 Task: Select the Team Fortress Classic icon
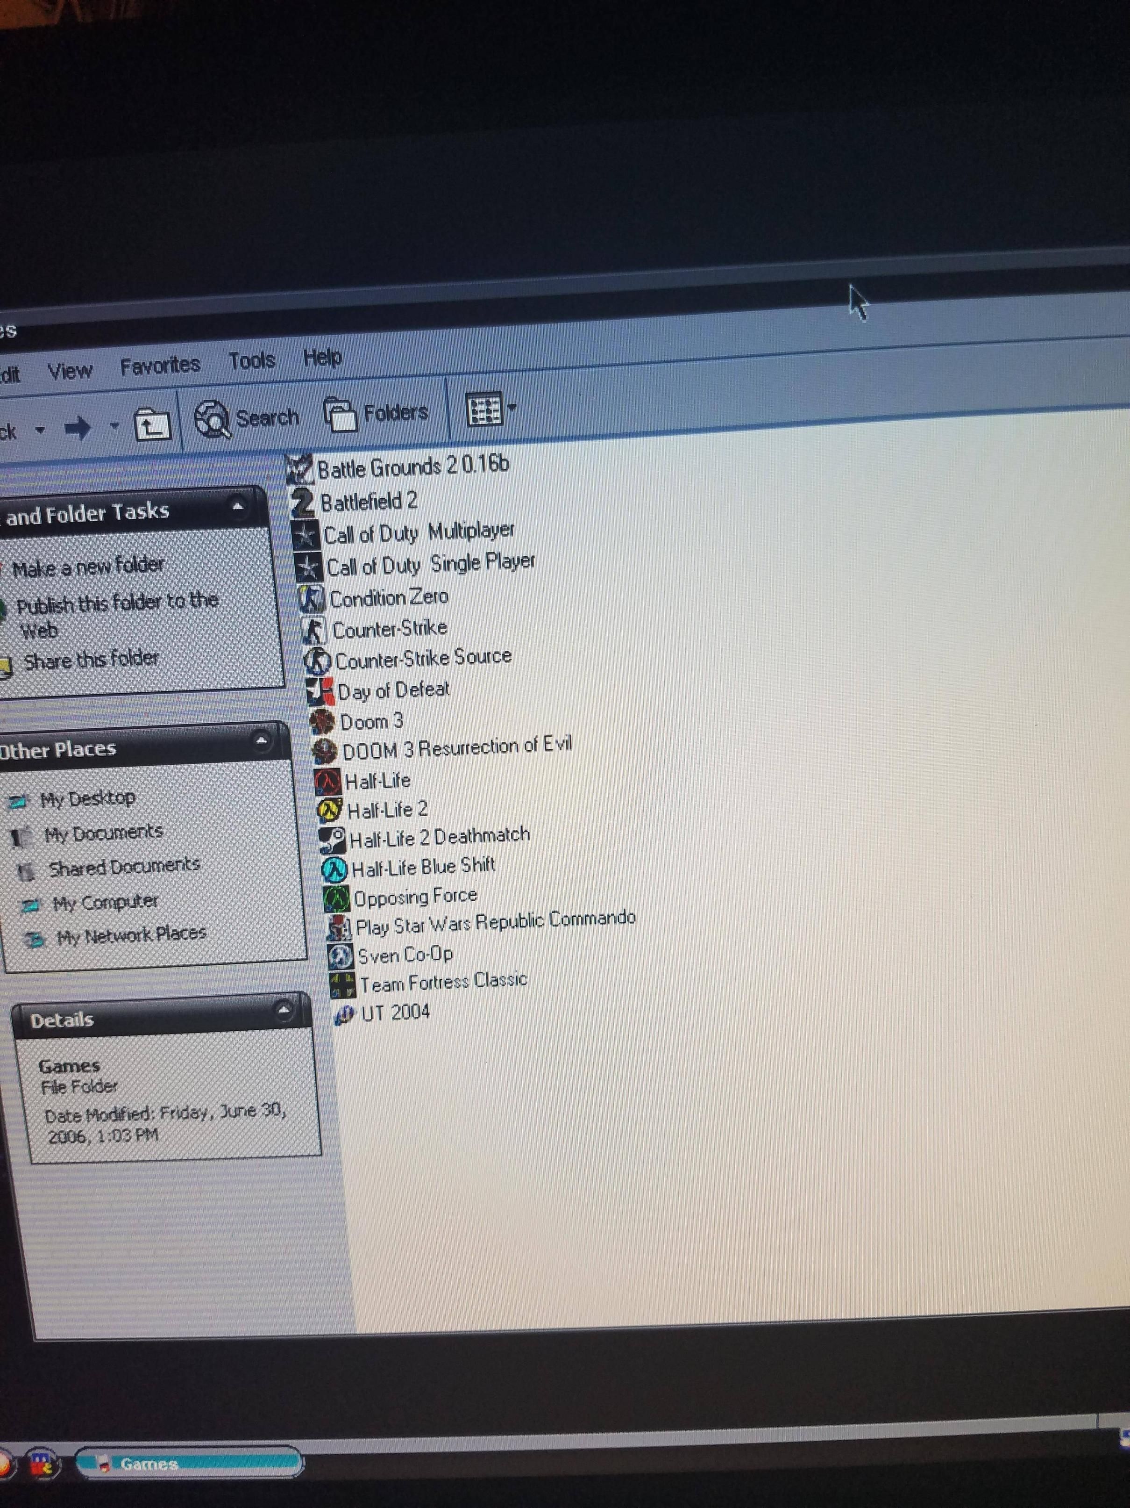click(x=342, y=985)
